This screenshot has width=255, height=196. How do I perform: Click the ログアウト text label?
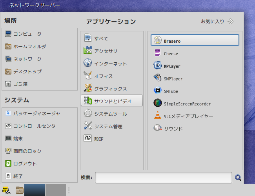[25, 163]
